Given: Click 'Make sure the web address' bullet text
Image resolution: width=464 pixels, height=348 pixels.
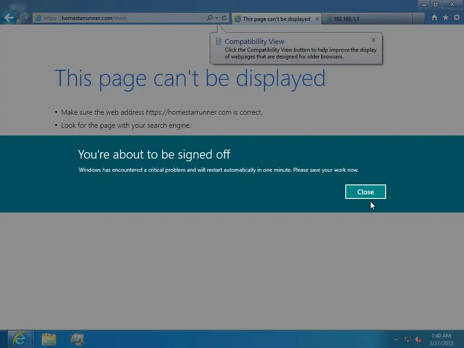Looking at the screenshot, I should point(162,112).
